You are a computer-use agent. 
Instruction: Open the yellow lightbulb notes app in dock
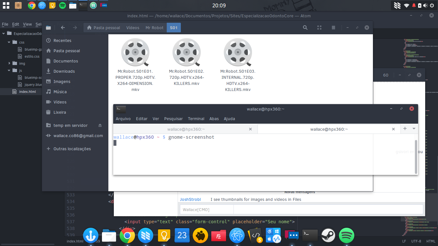[164, 236]
